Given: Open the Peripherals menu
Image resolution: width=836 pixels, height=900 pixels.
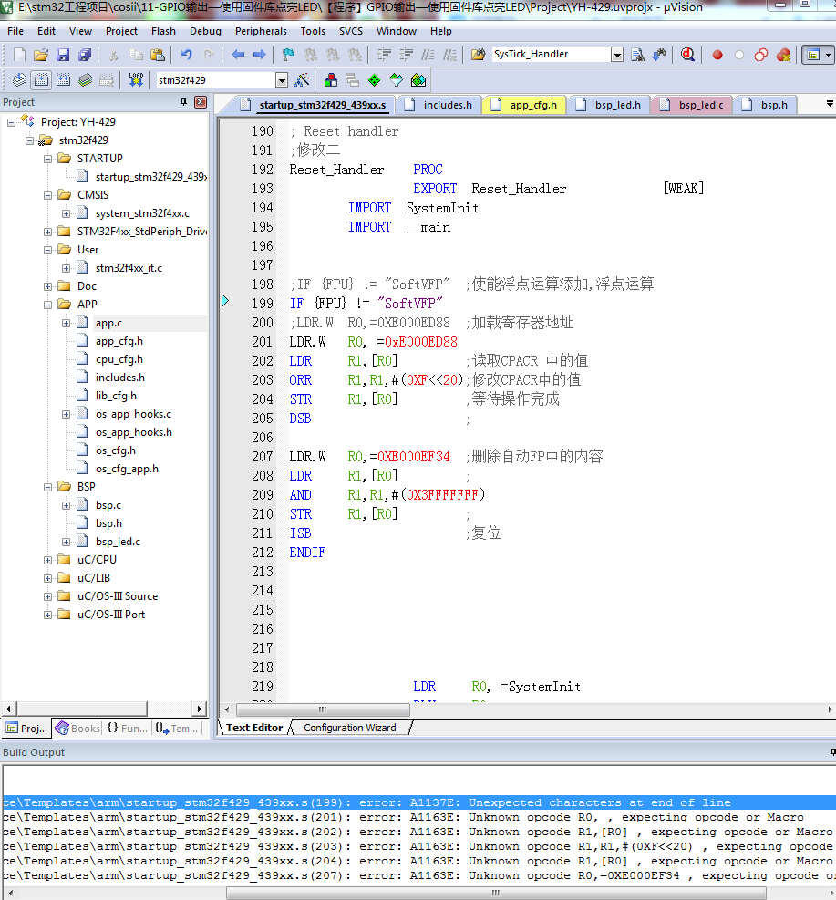Looking at the screenshot, I should coord(261,31).
